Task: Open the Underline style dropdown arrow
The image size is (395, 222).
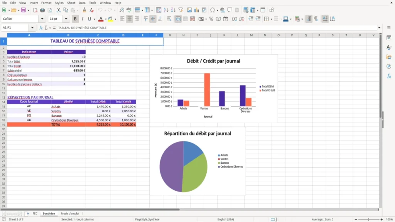Action: pyautogui.click(x=94, y=19)
